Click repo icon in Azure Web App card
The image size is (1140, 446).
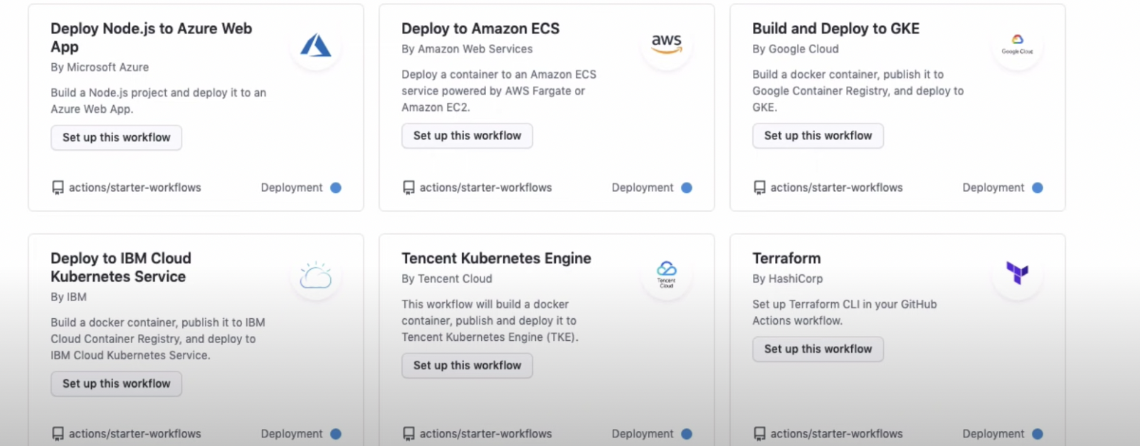coord(58,187)
